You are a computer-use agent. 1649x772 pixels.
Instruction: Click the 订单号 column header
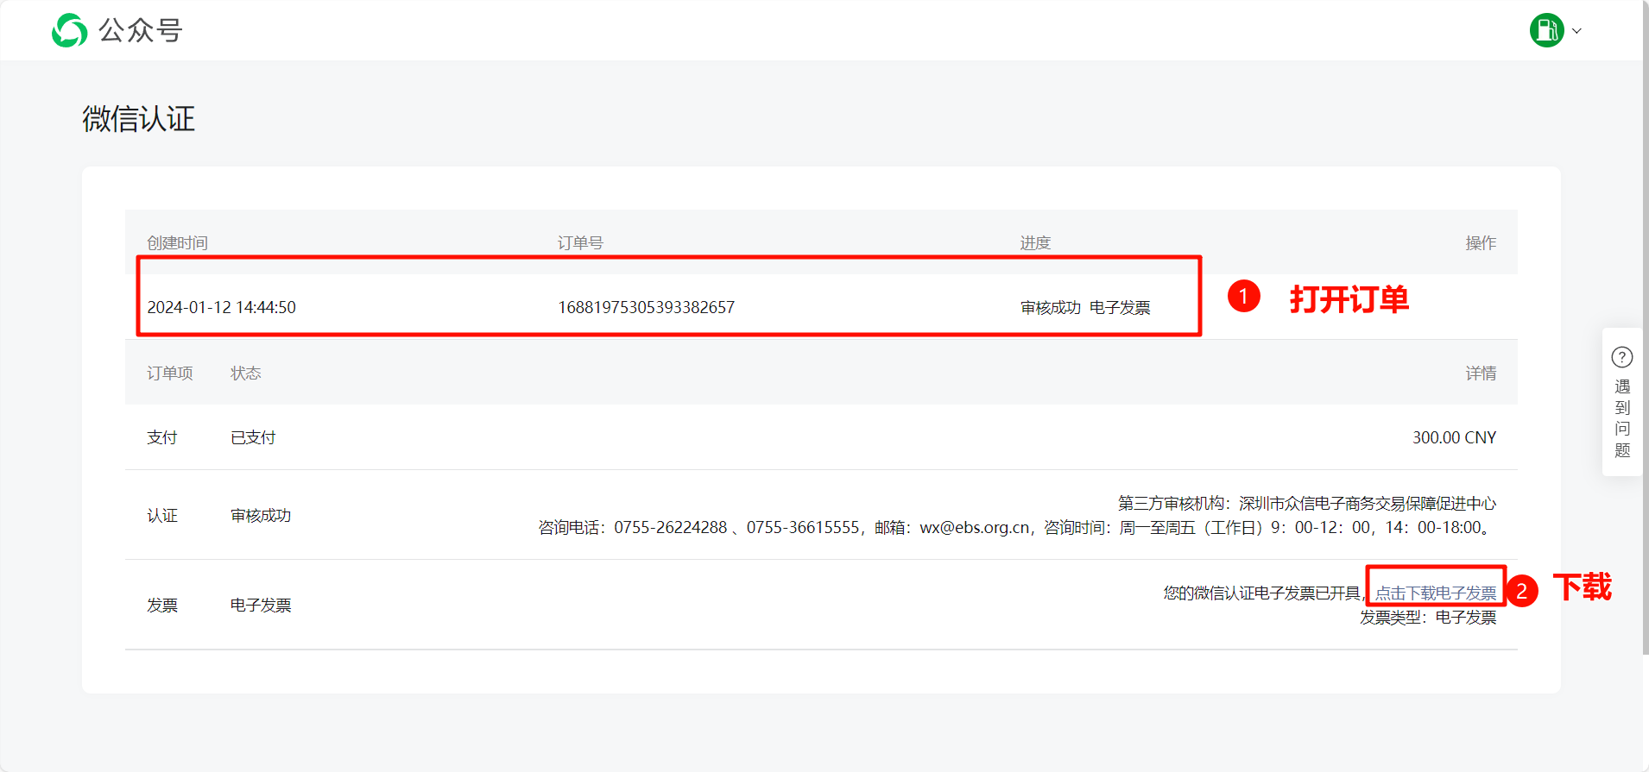point(580,242)
